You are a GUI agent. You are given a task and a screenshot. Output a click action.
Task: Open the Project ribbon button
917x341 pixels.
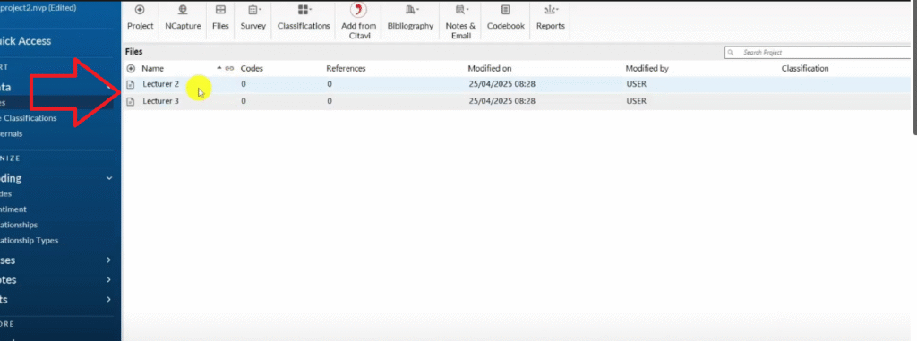[140, 18]
